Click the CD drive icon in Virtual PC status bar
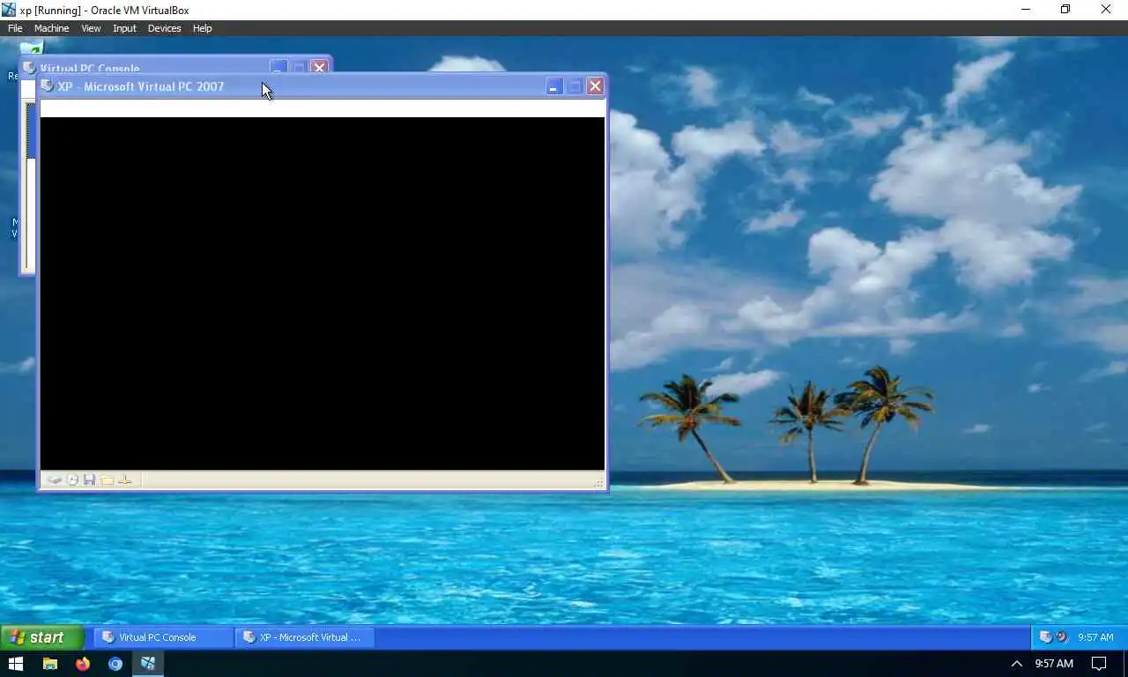This screenshot has width=1128, height=677. [x=72, y=480]
